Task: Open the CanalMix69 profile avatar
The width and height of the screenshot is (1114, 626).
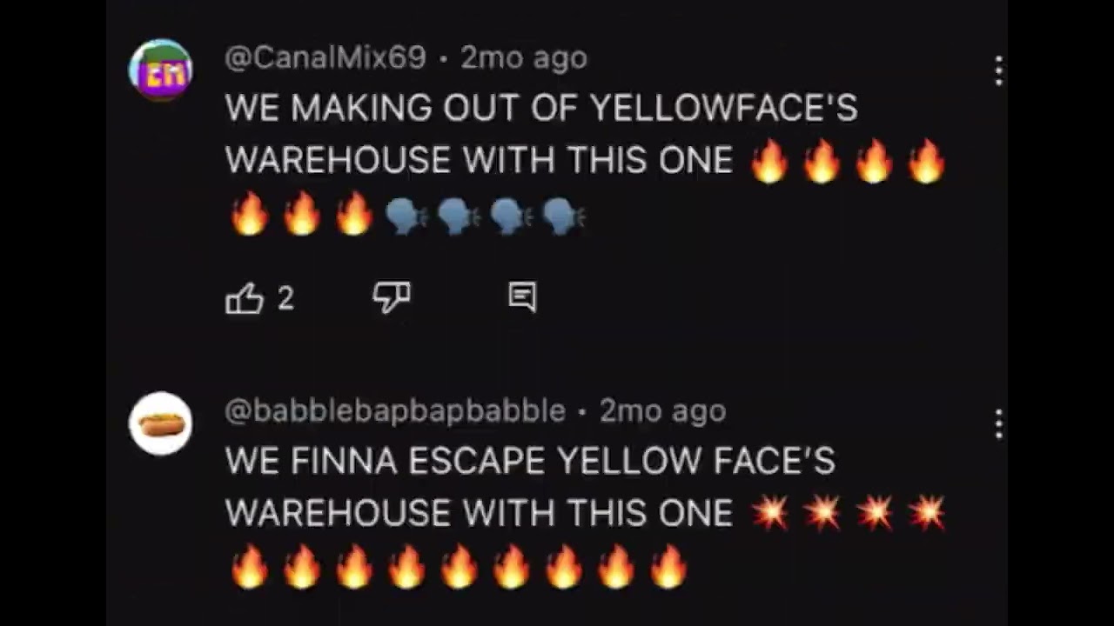Action: pyautogui.click(x=161, y=70)
